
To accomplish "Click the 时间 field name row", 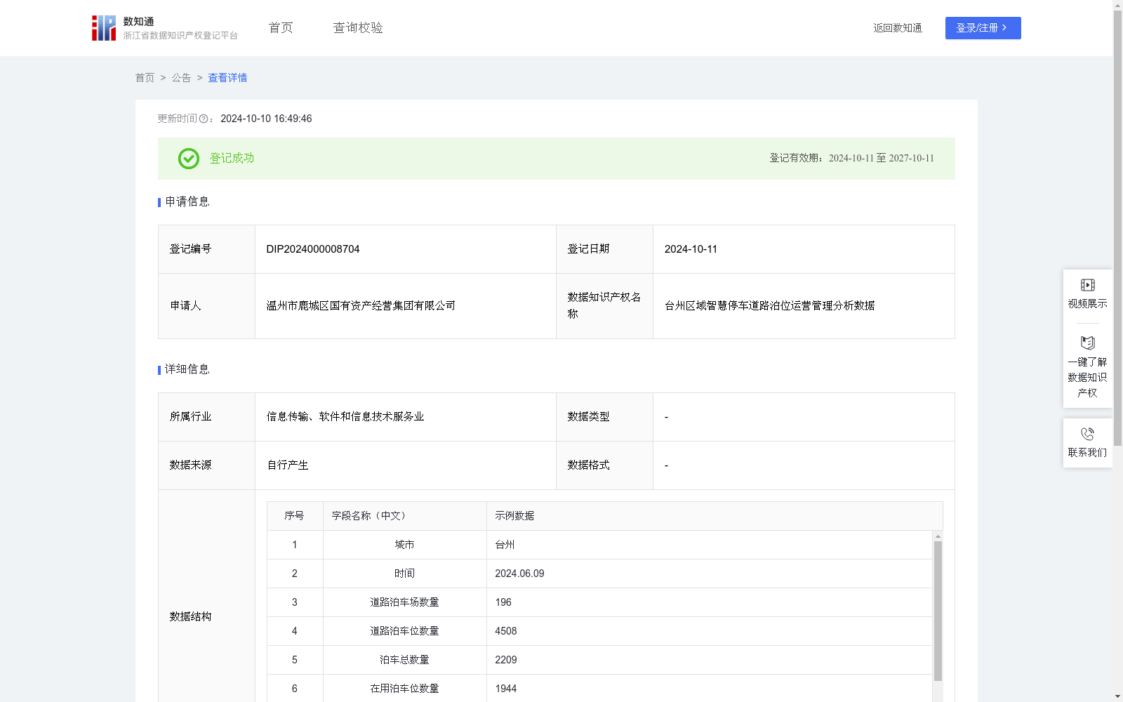I will tap(405, 574).
